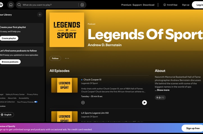Open LA Sports Legend Jim Hill thumbnail
203x134 pixels.
[x=65, y=116]
